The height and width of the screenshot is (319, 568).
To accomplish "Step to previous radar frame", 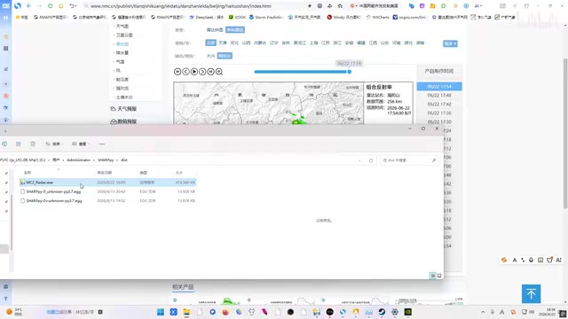I will [x=185, y=72].
